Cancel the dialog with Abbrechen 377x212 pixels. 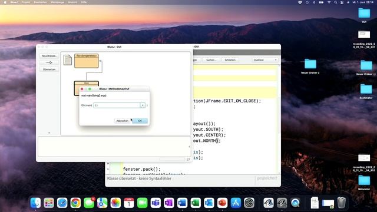coord(123,121)
